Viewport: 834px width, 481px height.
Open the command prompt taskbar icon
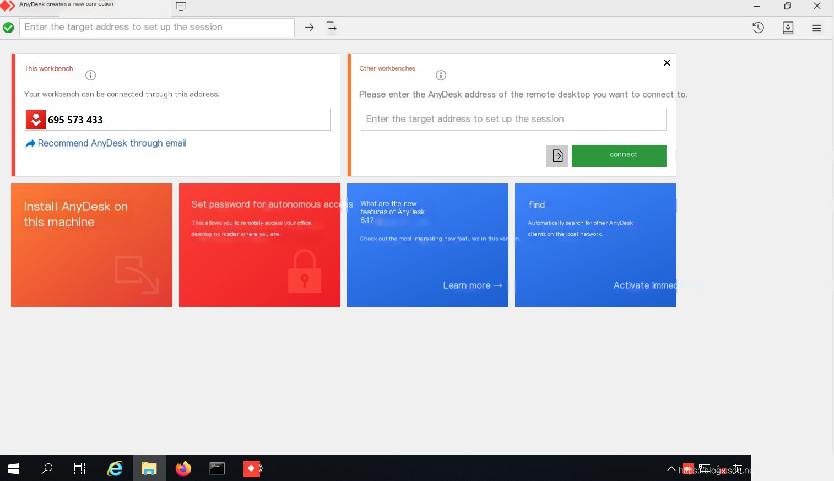click(218, 468)
